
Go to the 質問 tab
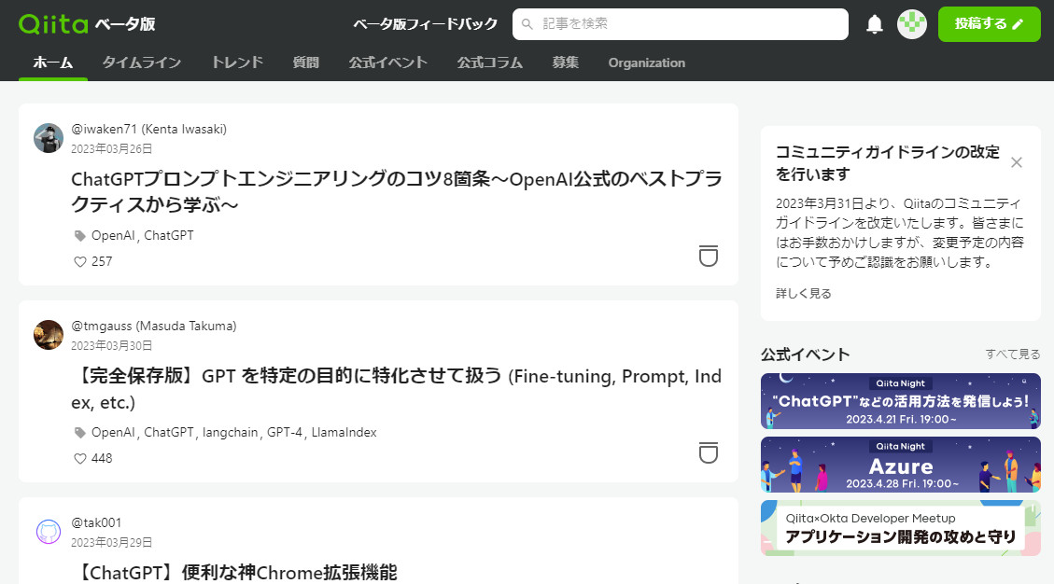coord(306,63)
